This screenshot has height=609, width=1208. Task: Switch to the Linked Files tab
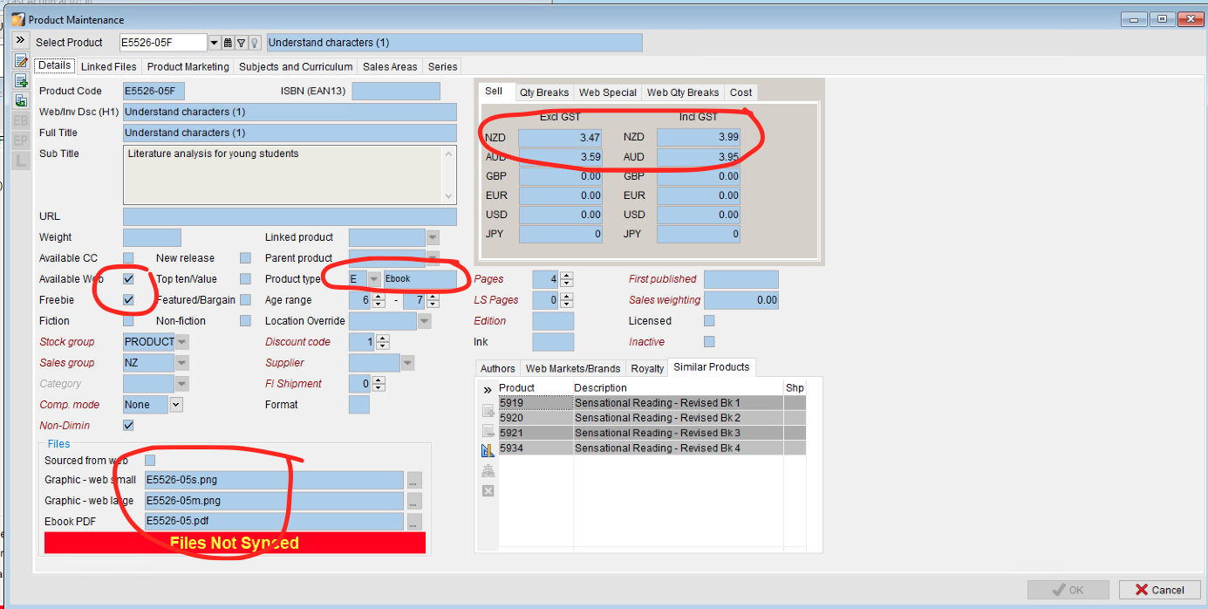coord(109,66)
